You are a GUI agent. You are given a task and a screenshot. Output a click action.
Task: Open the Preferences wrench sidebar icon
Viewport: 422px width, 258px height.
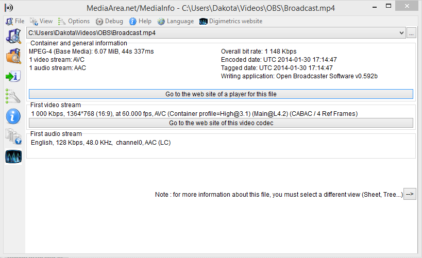(x=13, y=96)
